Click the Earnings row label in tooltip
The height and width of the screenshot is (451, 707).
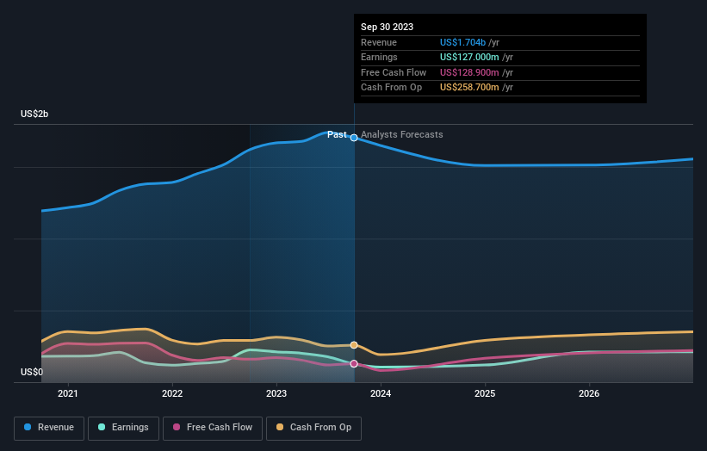(x=379, y=57)
